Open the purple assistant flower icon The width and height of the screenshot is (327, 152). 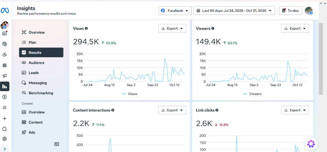pos(311,144)
